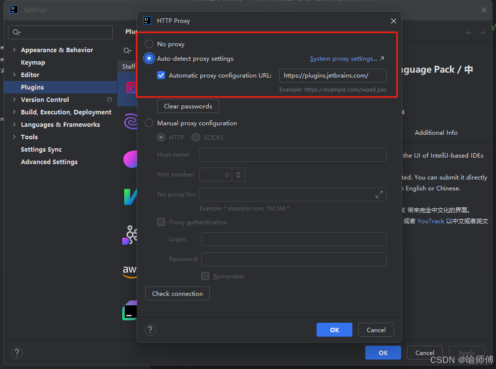This screenshot has width=496, height=369.
Task: Open the YouTrack link in plugin description
Action: tap(430, 221)
